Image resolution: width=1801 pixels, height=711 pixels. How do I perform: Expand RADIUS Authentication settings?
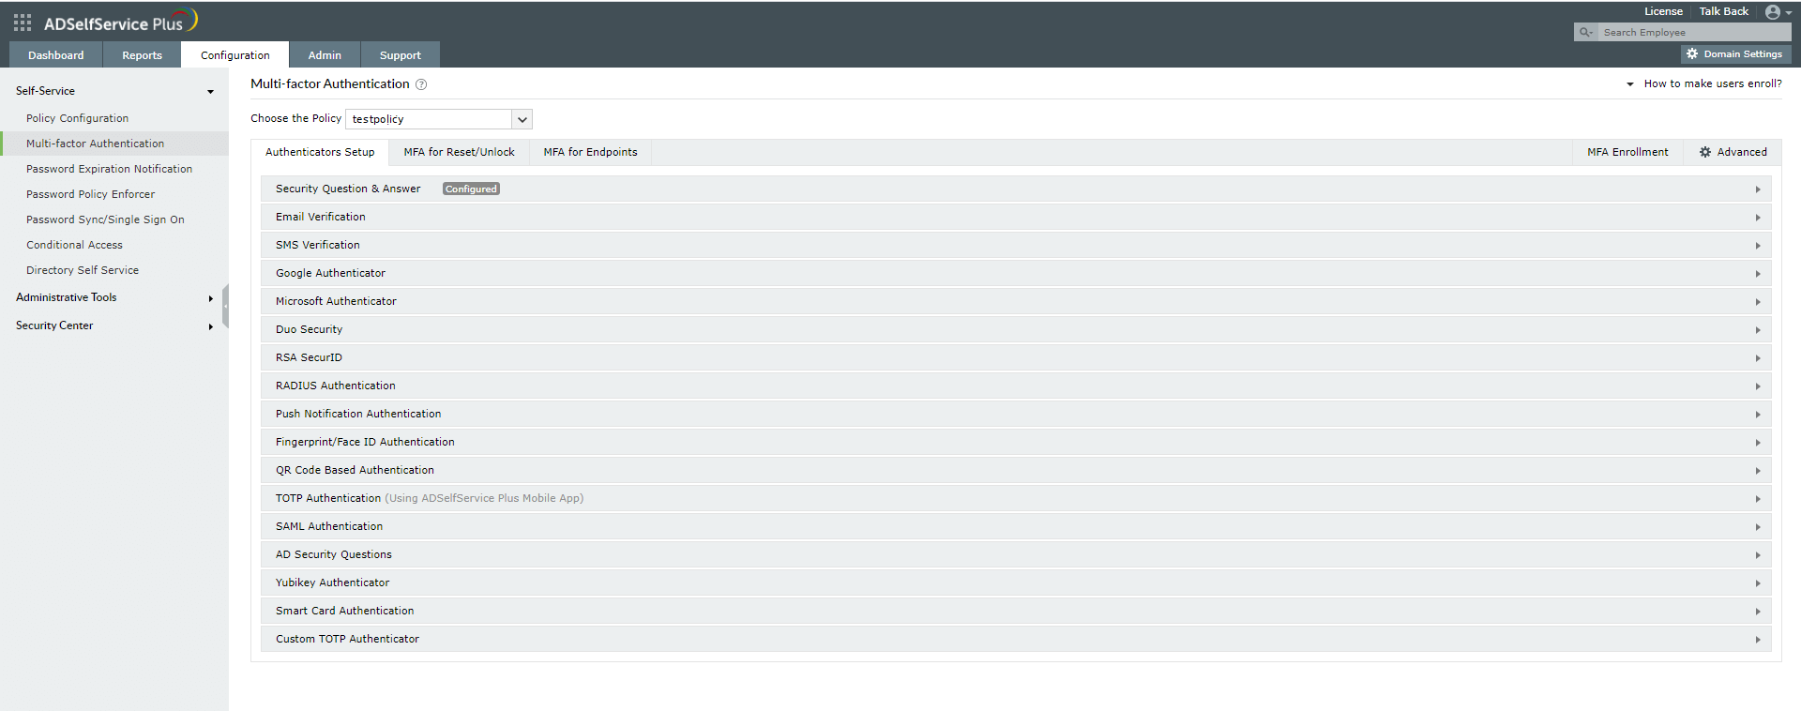click(x=1016, y=386)
